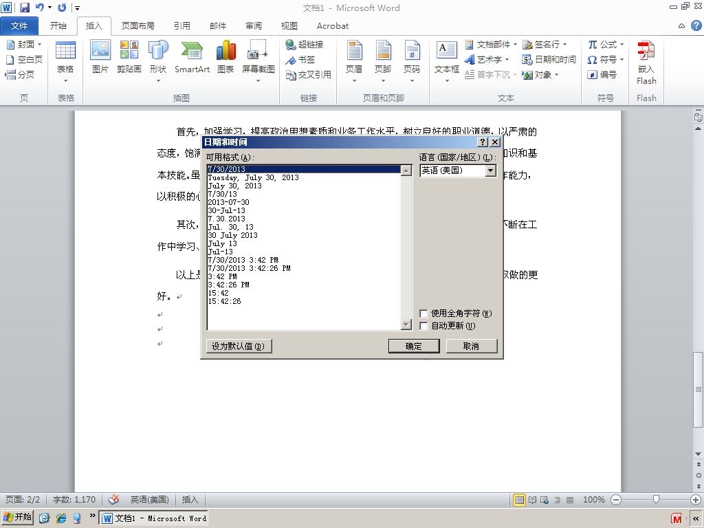Insert a Number (编号) symbol
The image size is (704, 528).
602,74
